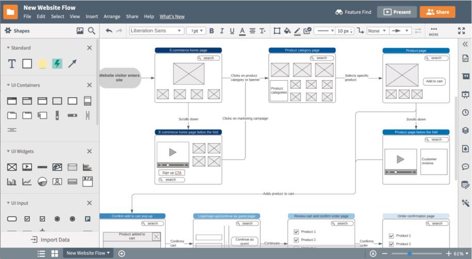
Task: Open the 7pt font size dropdown
Action: coord(196,31)
